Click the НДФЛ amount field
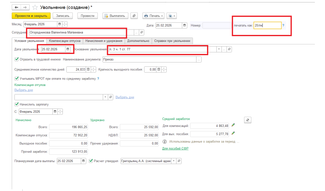 [139, 135]
